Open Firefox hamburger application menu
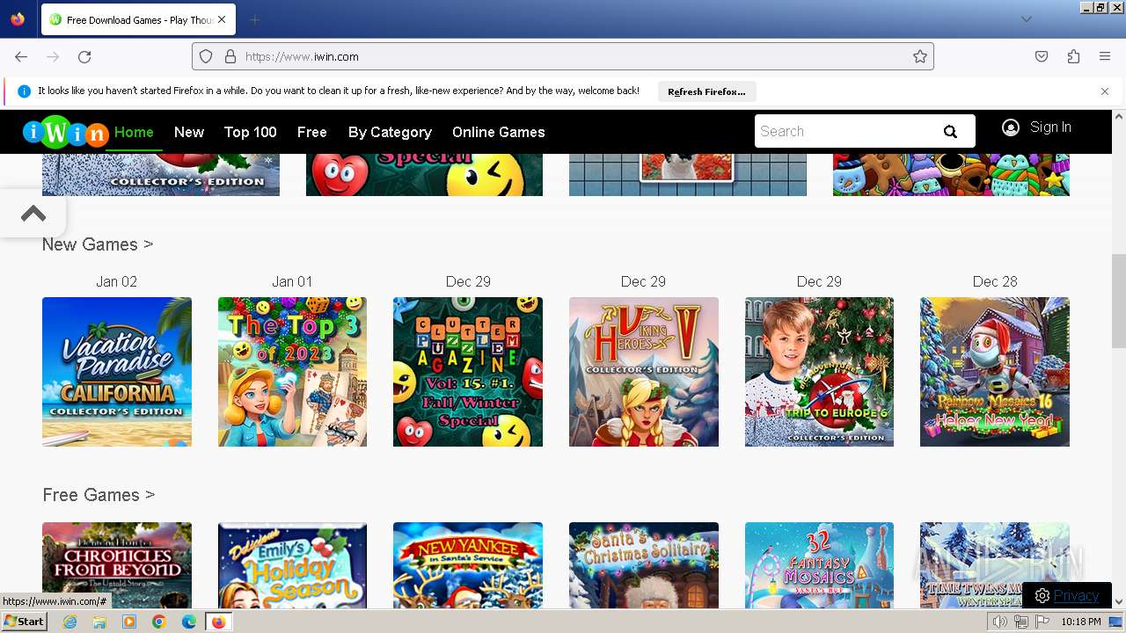The image size is (1126, 633). tap(1105, 56)
